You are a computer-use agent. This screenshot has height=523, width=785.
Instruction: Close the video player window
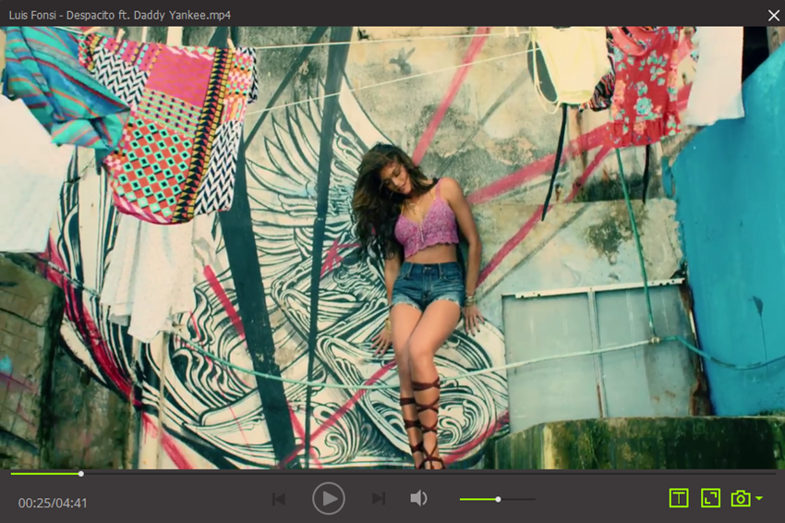[773, 15]
